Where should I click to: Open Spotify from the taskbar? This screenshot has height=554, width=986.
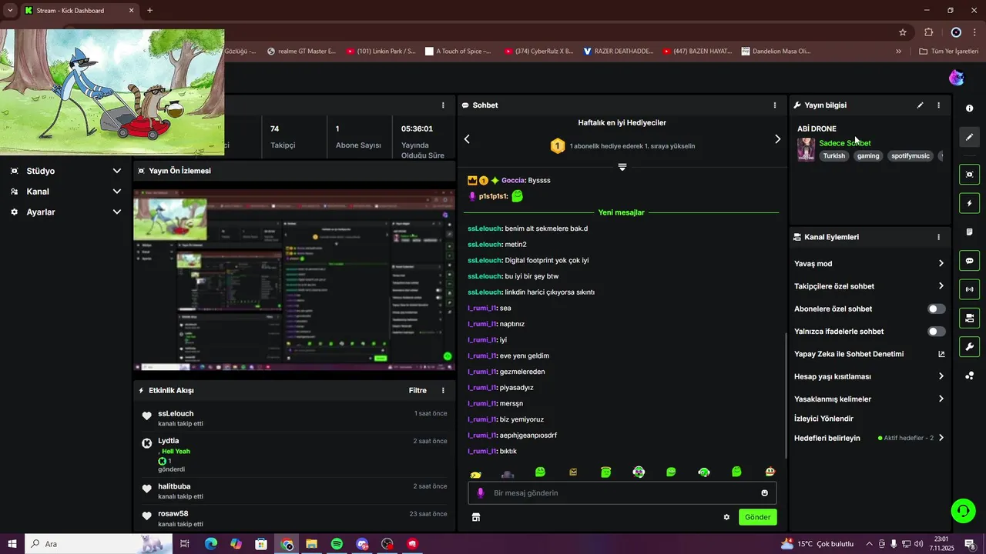coord(337,544)
